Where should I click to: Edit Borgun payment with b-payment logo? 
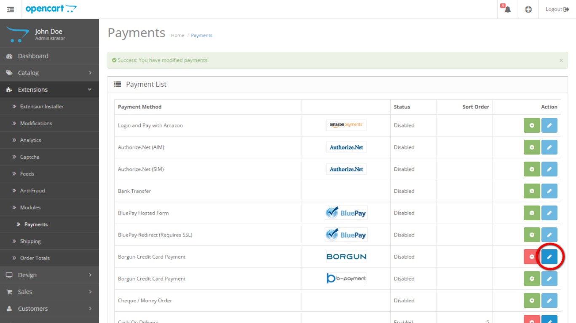(549, 279)
